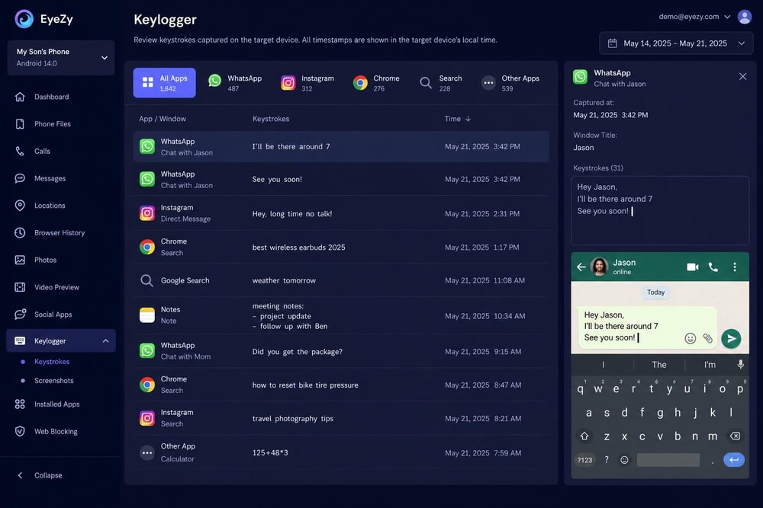
Task: Click blue enter key on keyboard
Action: pos(734,459)
